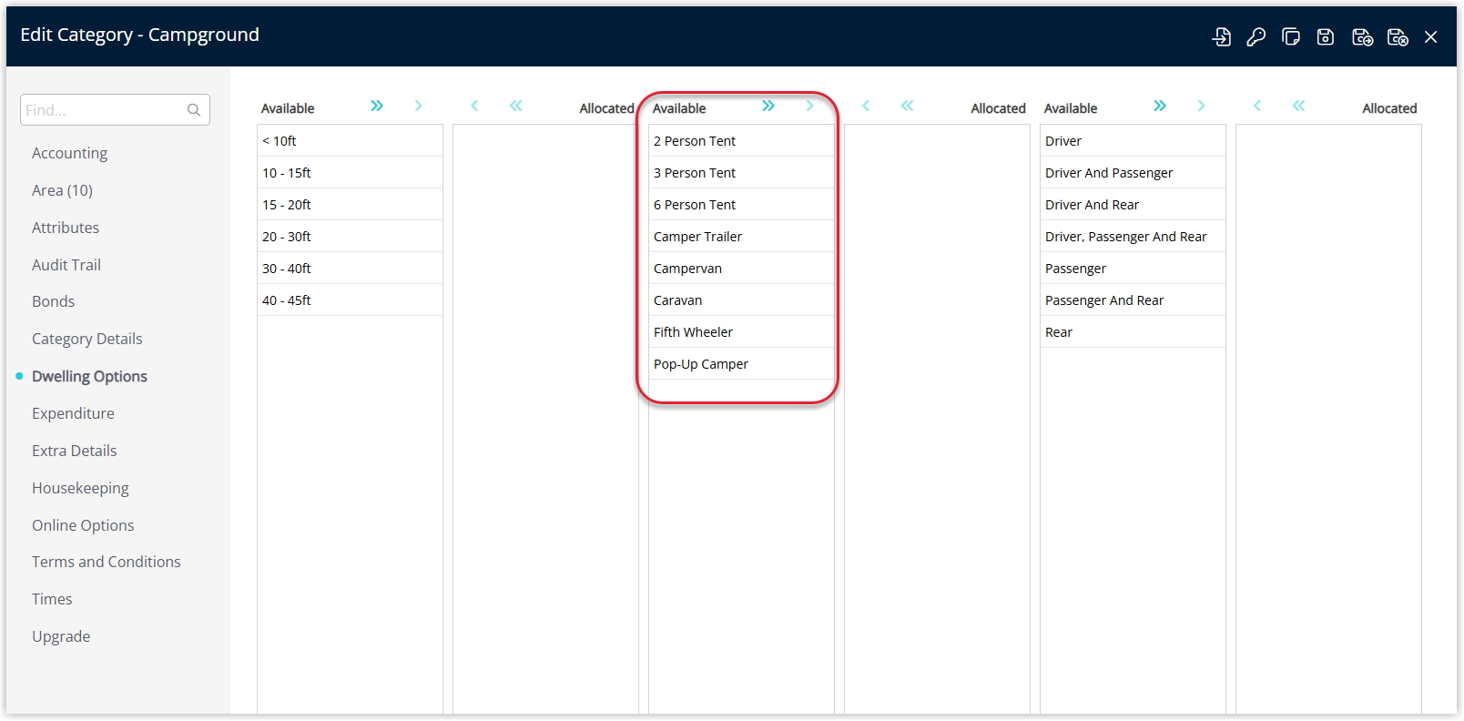Open Terms and Conditions in the sidebar

pyautogui.click(x=106, y=562)
